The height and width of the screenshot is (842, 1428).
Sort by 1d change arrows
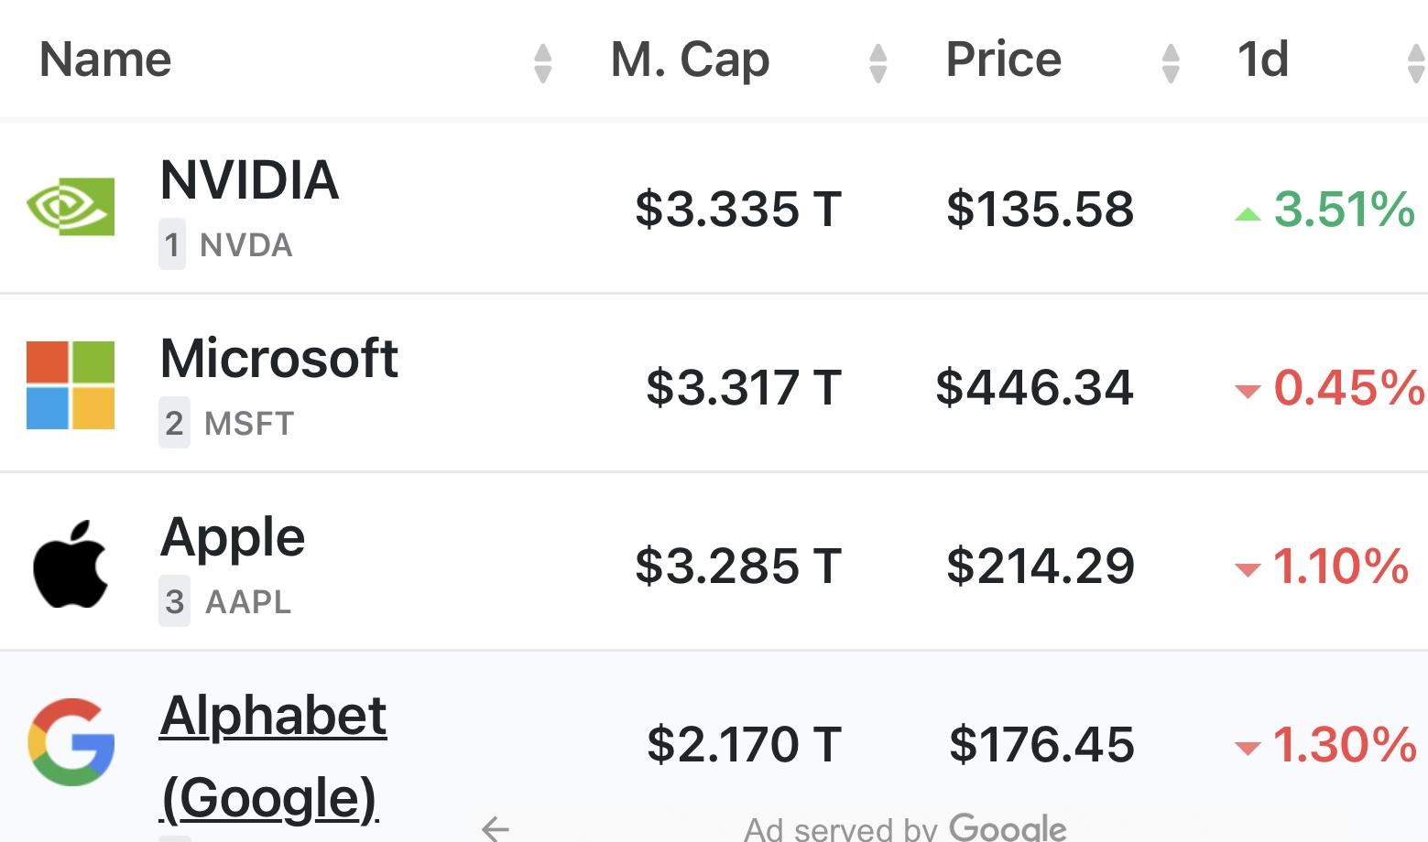pos(1415,63)
